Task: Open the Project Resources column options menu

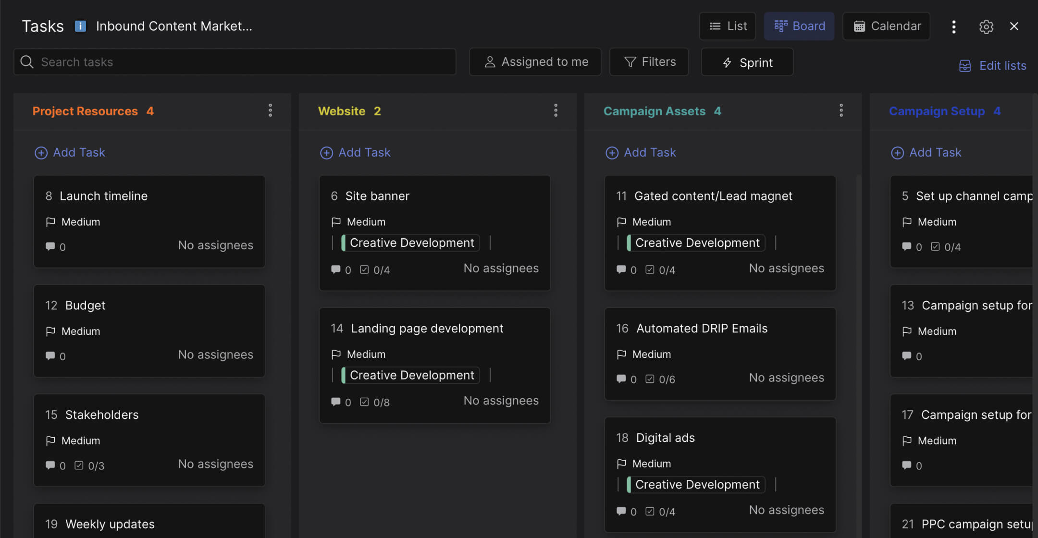Action: (x=271, y=110)
